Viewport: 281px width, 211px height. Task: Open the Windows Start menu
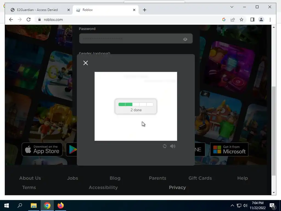[7, 206]
